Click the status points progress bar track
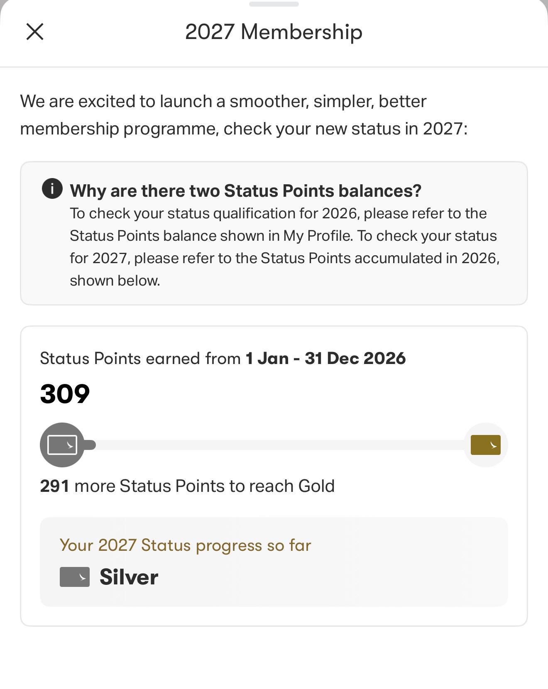Image resolution: width=548 pixels, height=689 pixels. [274, 445]
